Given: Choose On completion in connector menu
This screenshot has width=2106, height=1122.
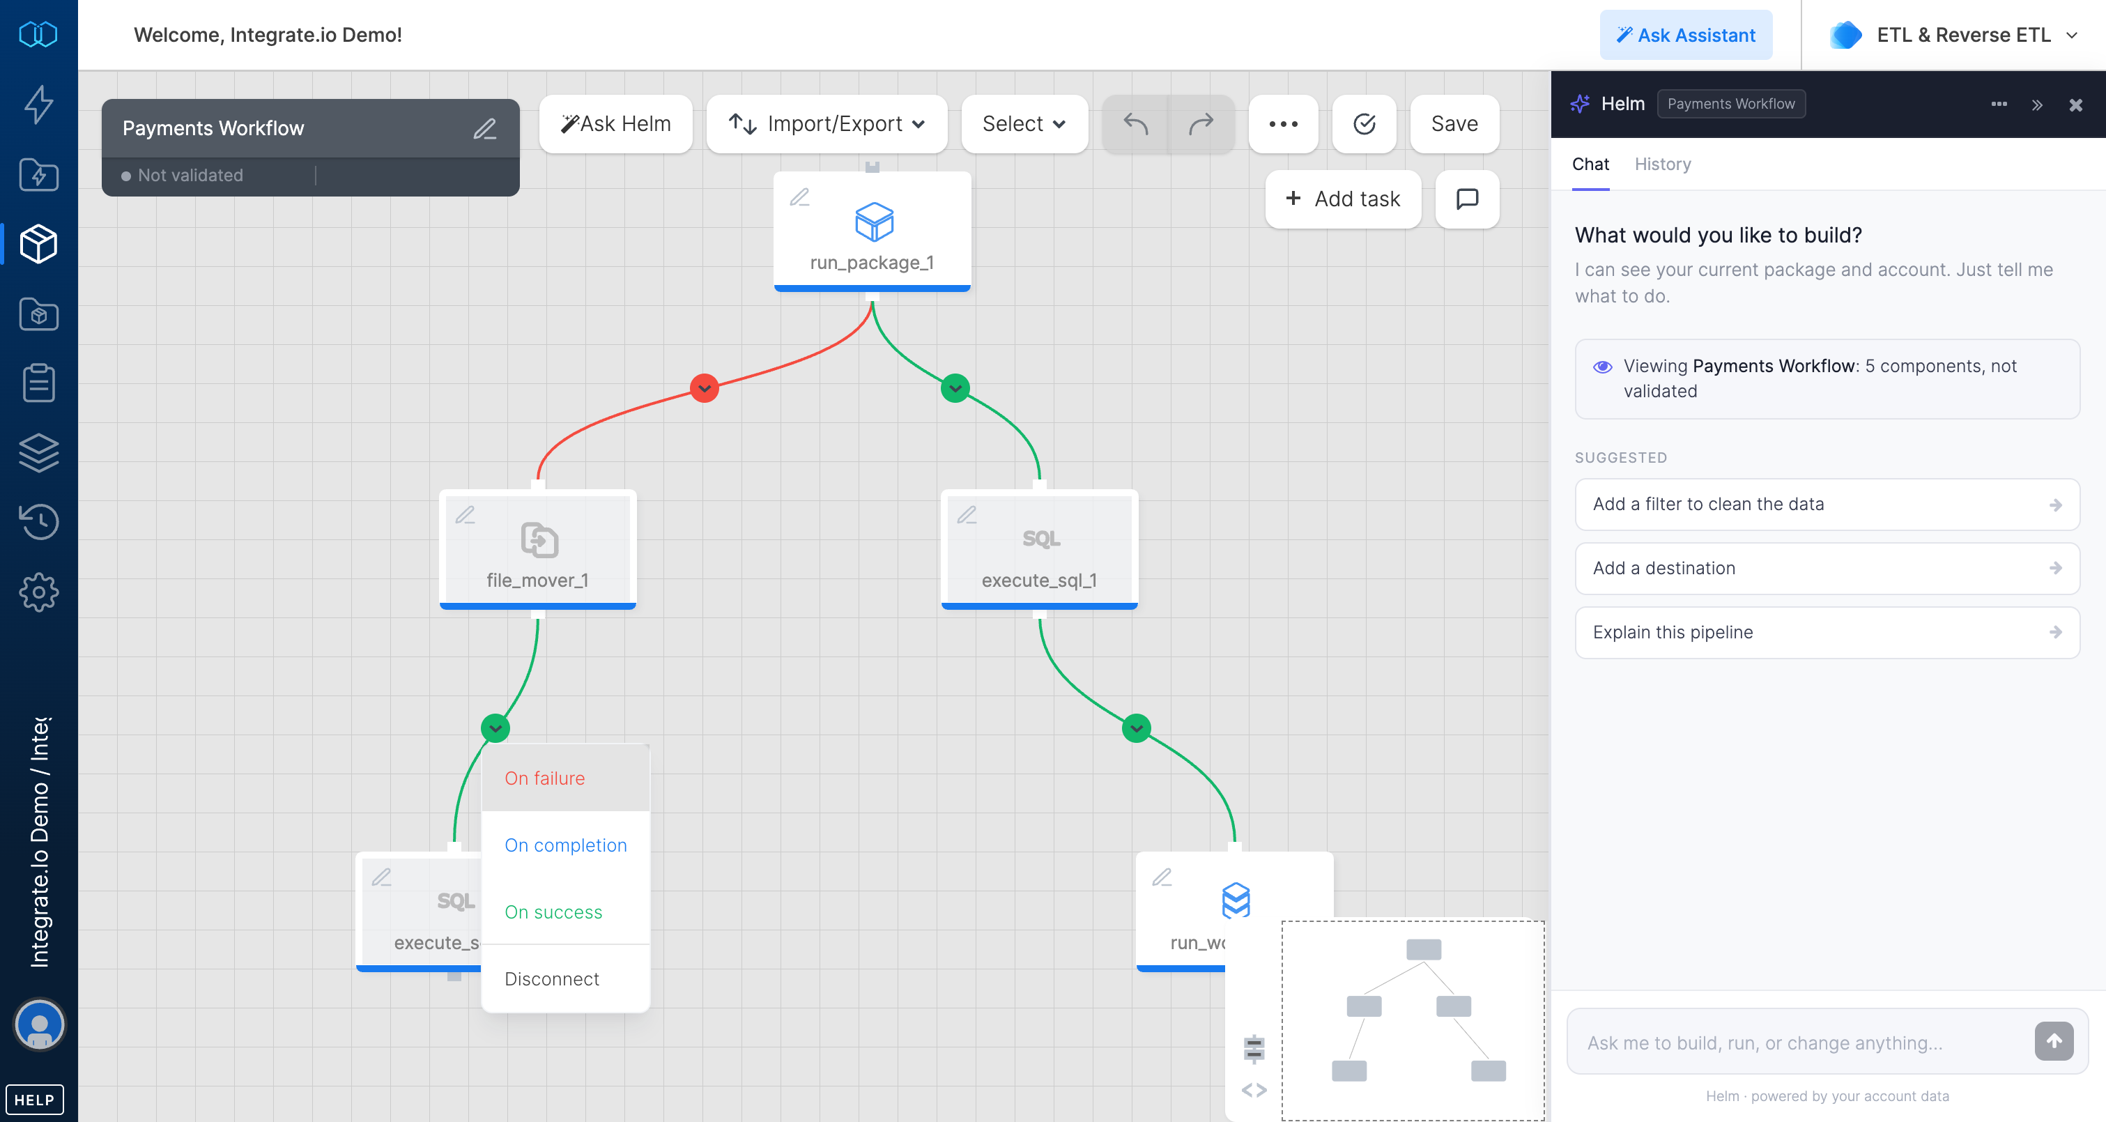Looking at the screenshot, I should [x=566, y=845].
